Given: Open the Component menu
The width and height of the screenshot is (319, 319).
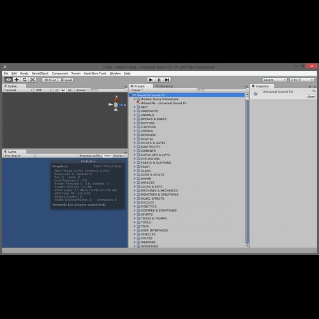Looking at the screenshot, I should click(59, 73).
